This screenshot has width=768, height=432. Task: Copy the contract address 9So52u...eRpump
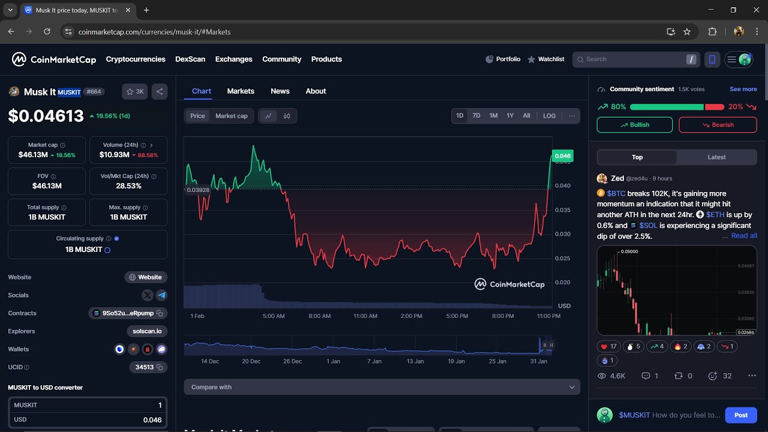pyautogui.click(x=160, y=313)
